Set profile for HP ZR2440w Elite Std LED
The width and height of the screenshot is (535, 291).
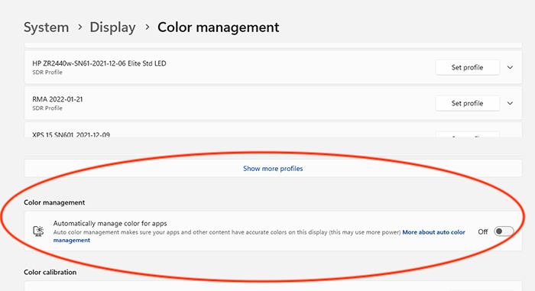coord(468,67)
